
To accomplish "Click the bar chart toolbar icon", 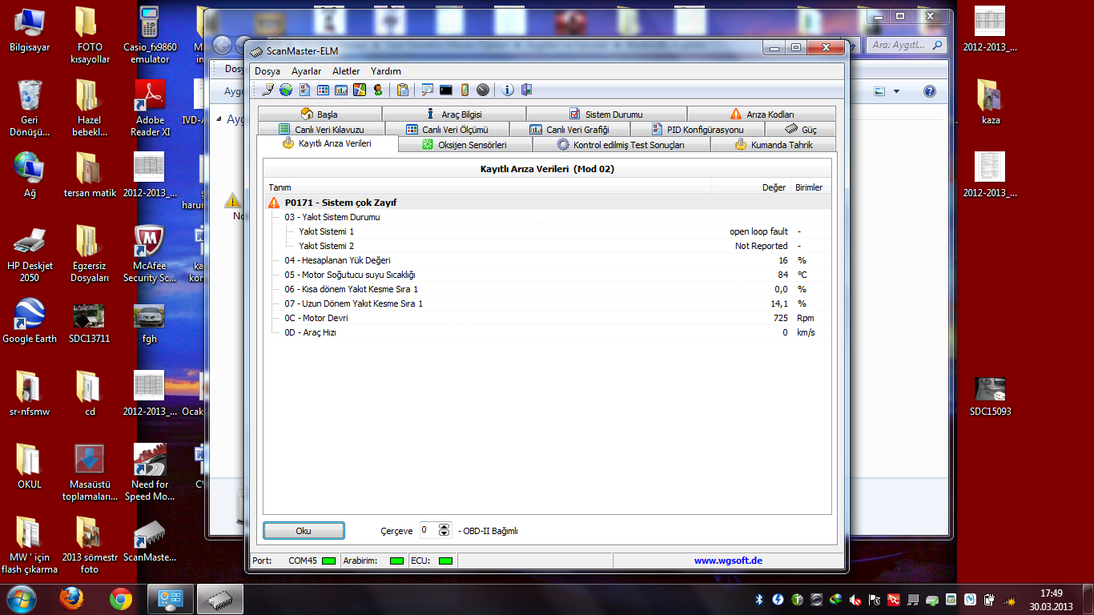I will click(341, 90).
